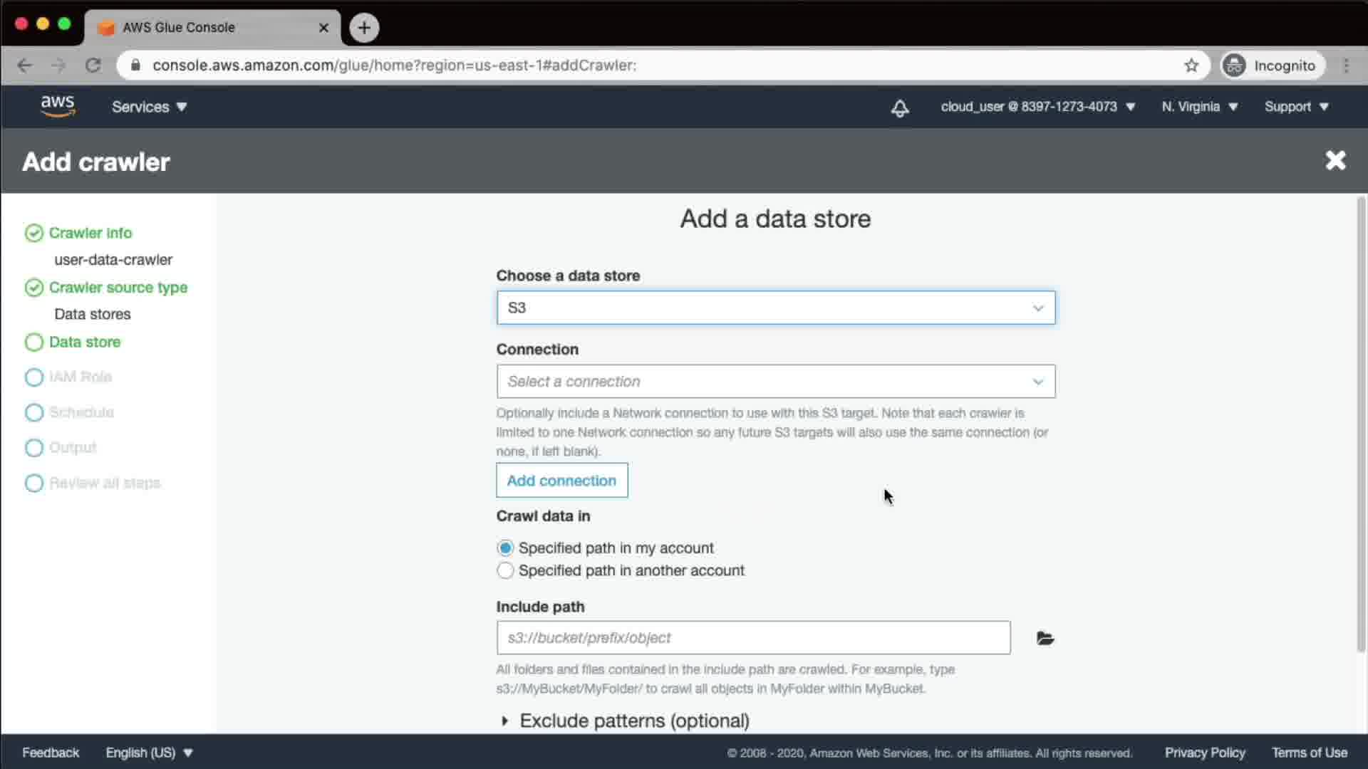Click the Add connection button

[x=561, y=481]
